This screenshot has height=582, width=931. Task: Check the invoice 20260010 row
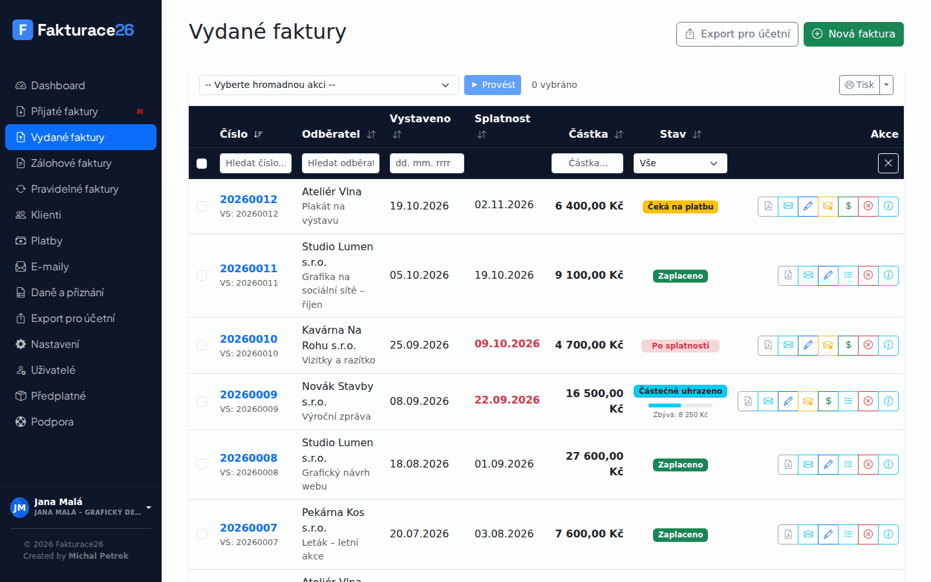coord(202,345)
